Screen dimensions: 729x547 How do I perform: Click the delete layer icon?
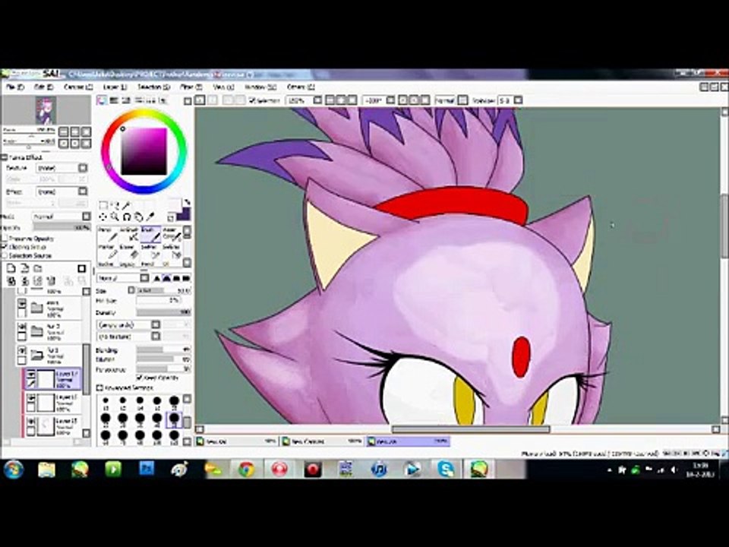[x=51, y=281]
